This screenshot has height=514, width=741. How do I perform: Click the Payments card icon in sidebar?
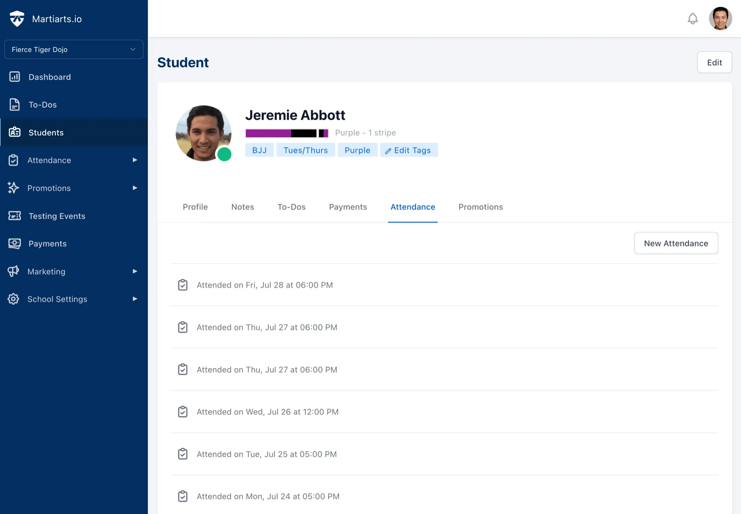point(14,243)
